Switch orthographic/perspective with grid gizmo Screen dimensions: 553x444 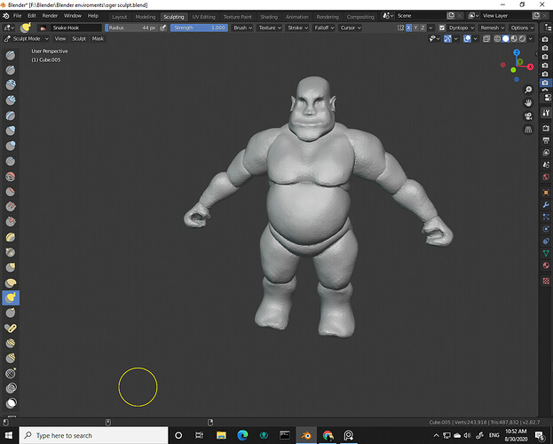pos(528,129)
